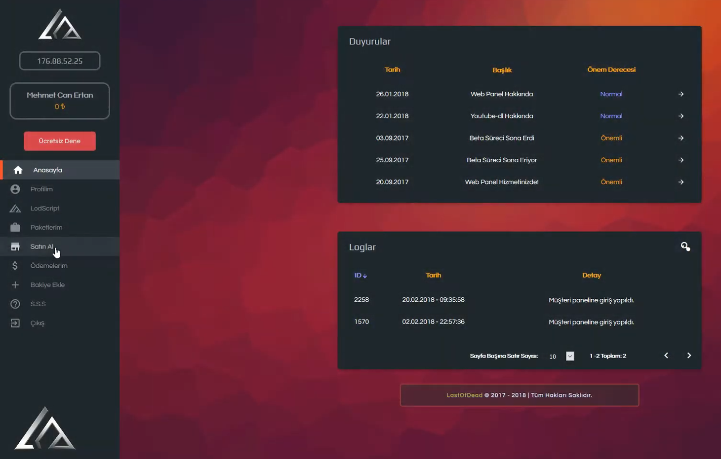Open Bakiye Ekle menu item
The image size is (721, 459).
tap(60, 285)
